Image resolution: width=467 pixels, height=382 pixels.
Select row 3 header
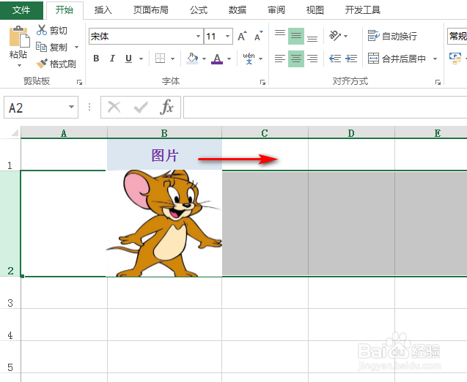tap(10, 293)
